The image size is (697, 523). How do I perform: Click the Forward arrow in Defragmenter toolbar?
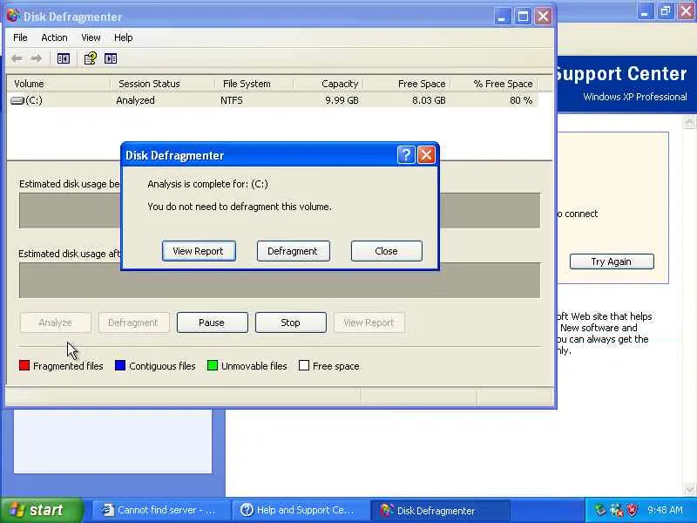click(x=37, y=58)
